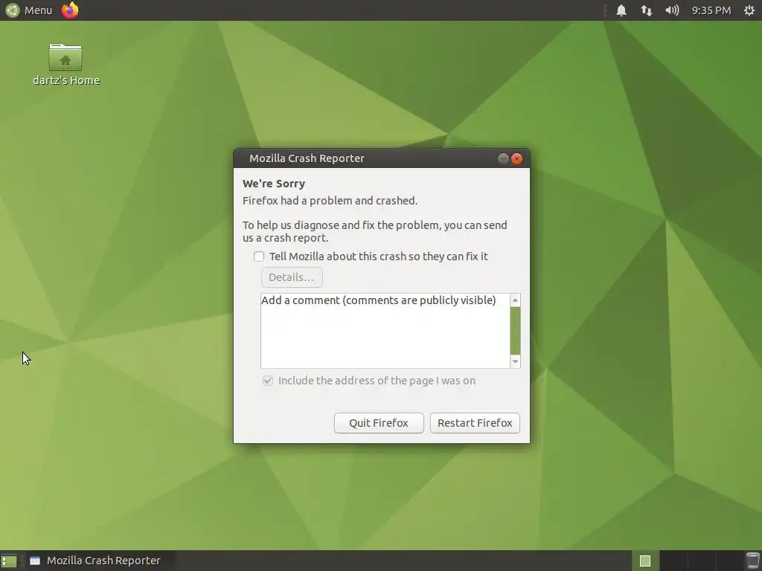The width and height of the screenshot is (762, 571).
Task: Open the volume indicator
Action: point(672,10)
